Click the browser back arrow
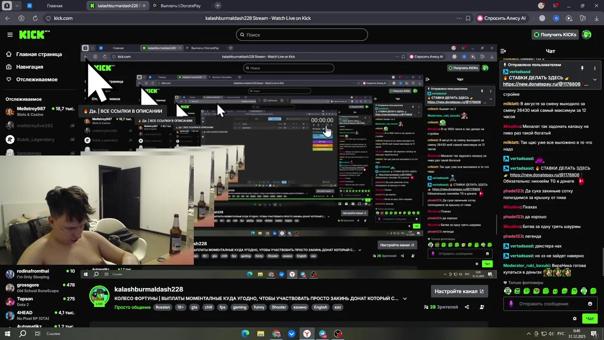The image size is (604, 340). point(8,18)
